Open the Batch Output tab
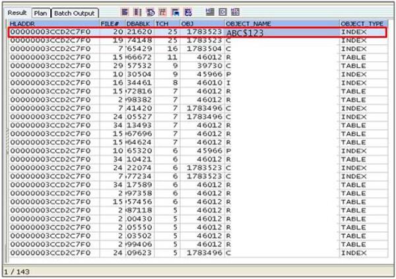 (x=75, y=13)
